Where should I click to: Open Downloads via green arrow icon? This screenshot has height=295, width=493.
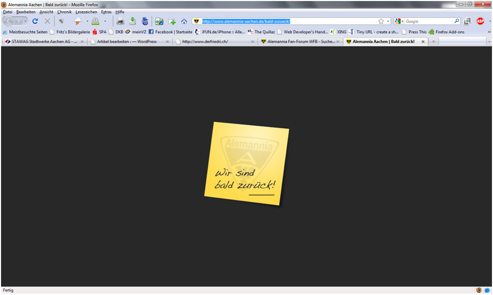(132, 21)
